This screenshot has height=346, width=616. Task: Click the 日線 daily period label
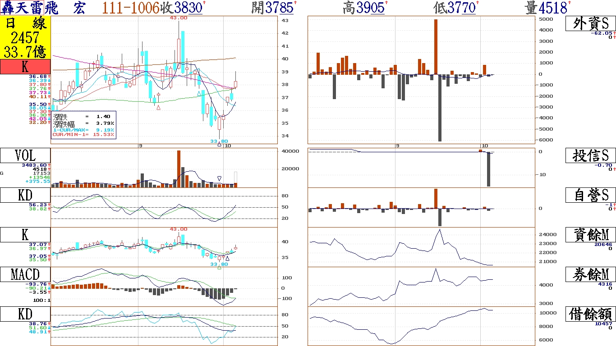[x=25, y=24]
